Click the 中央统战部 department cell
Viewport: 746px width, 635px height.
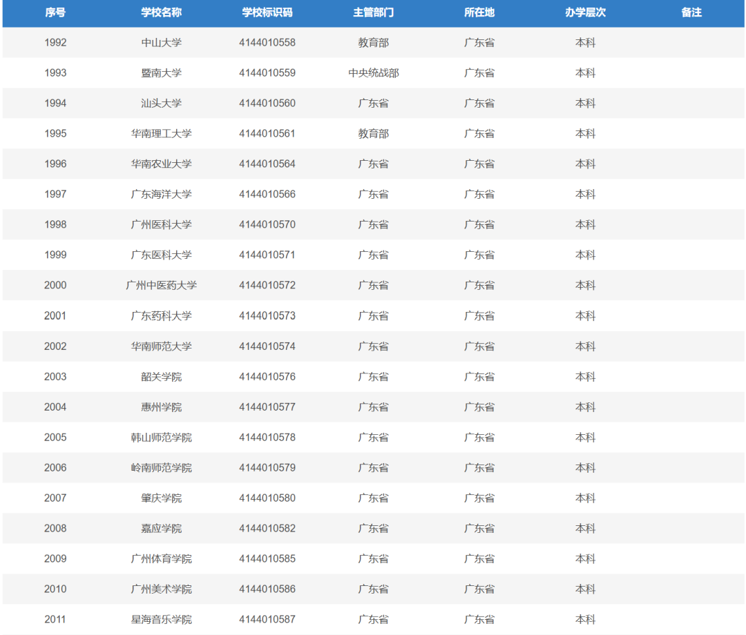coord(373,73)
